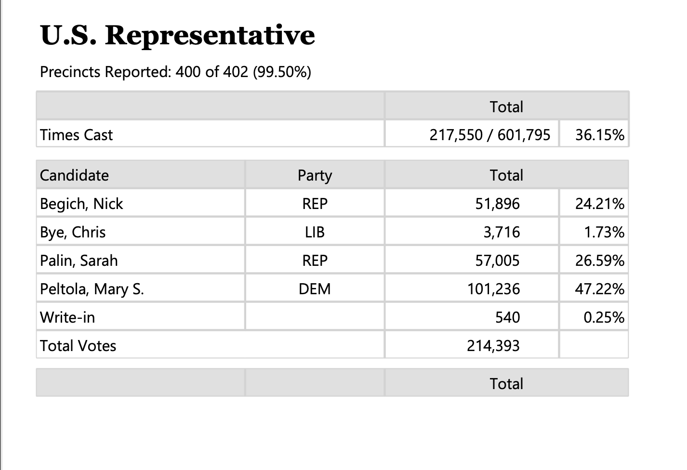Select the Palin, Sarah candidate cell
Screen dimensions: 687x470
[140, 260]
